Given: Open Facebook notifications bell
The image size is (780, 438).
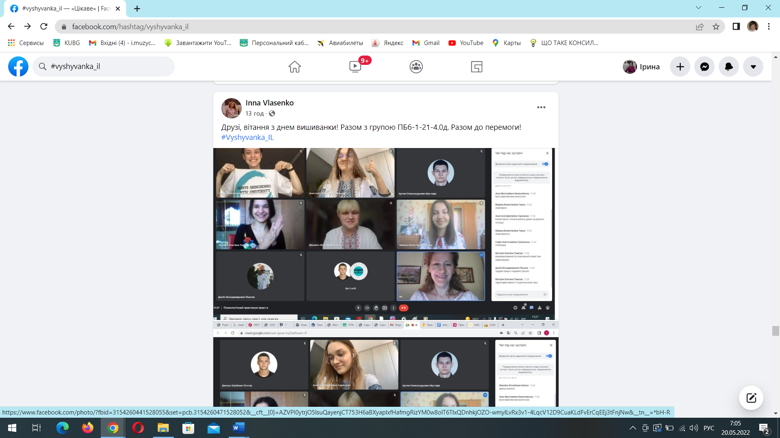Looking at the screenshot, I should pyautogui.click(x=729, y=67).
